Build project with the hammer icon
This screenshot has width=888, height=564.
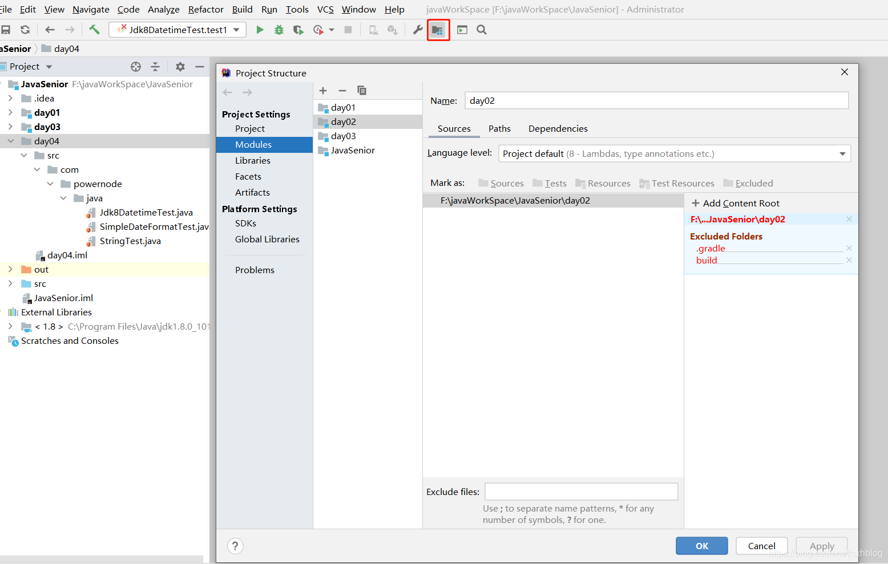94,30
